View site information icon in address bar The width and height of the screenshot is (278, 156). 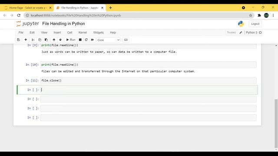coord(27,16)
